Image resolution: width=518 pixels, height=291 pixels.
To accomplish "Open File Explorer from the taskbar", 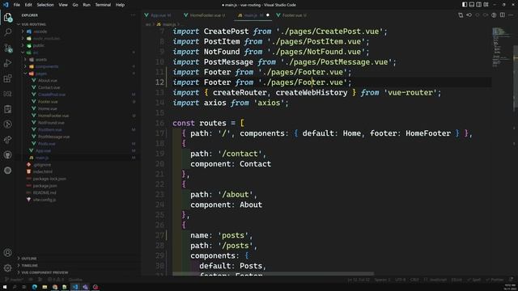I will (45, 287).
